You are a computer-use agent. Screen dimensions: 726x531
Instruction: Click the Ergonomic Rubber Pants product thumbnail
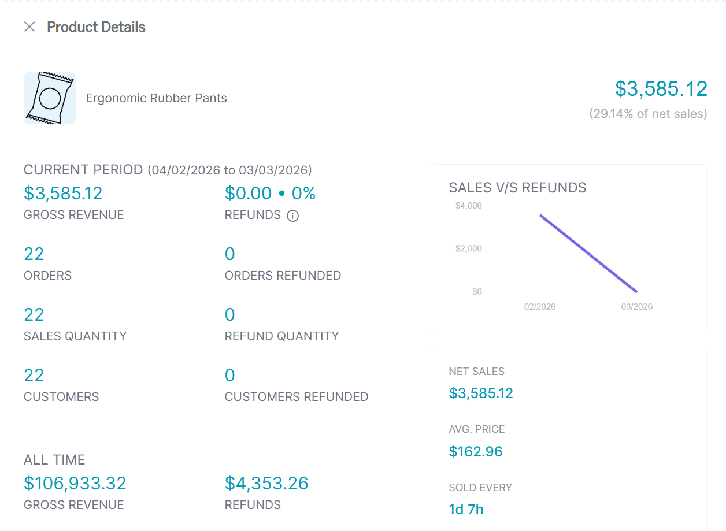pos(50,98)
